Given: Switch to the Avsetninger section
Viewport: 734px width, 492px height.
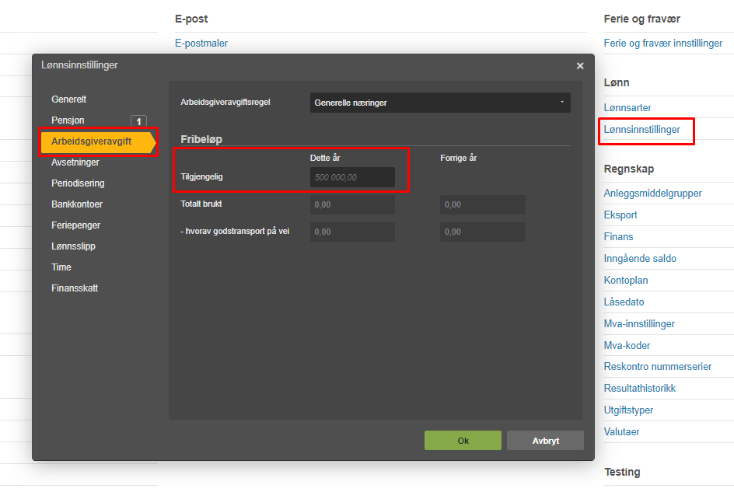Looking at the screenshot, I should point(75,162).
